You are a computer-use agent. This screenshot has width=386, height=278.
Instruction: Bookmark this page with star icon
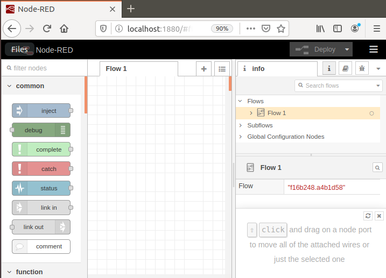pos(281,28)
